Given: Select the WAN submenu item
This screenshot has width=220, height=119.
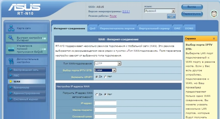Looking at the screenshot, I should click(x=27, y=81).
